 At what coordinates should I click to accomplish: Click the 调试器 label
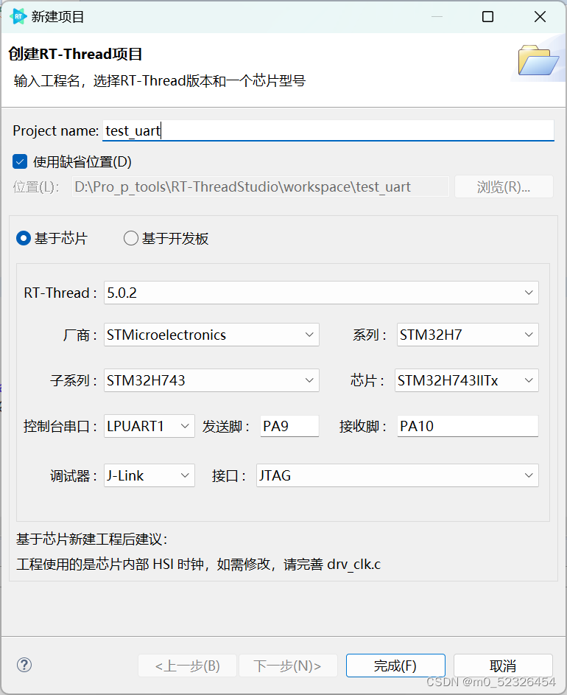(74, 476)
